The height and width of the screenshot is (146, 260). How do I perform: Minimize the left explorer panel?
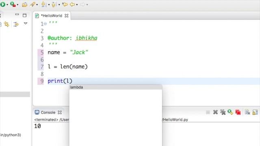(17, 15)
